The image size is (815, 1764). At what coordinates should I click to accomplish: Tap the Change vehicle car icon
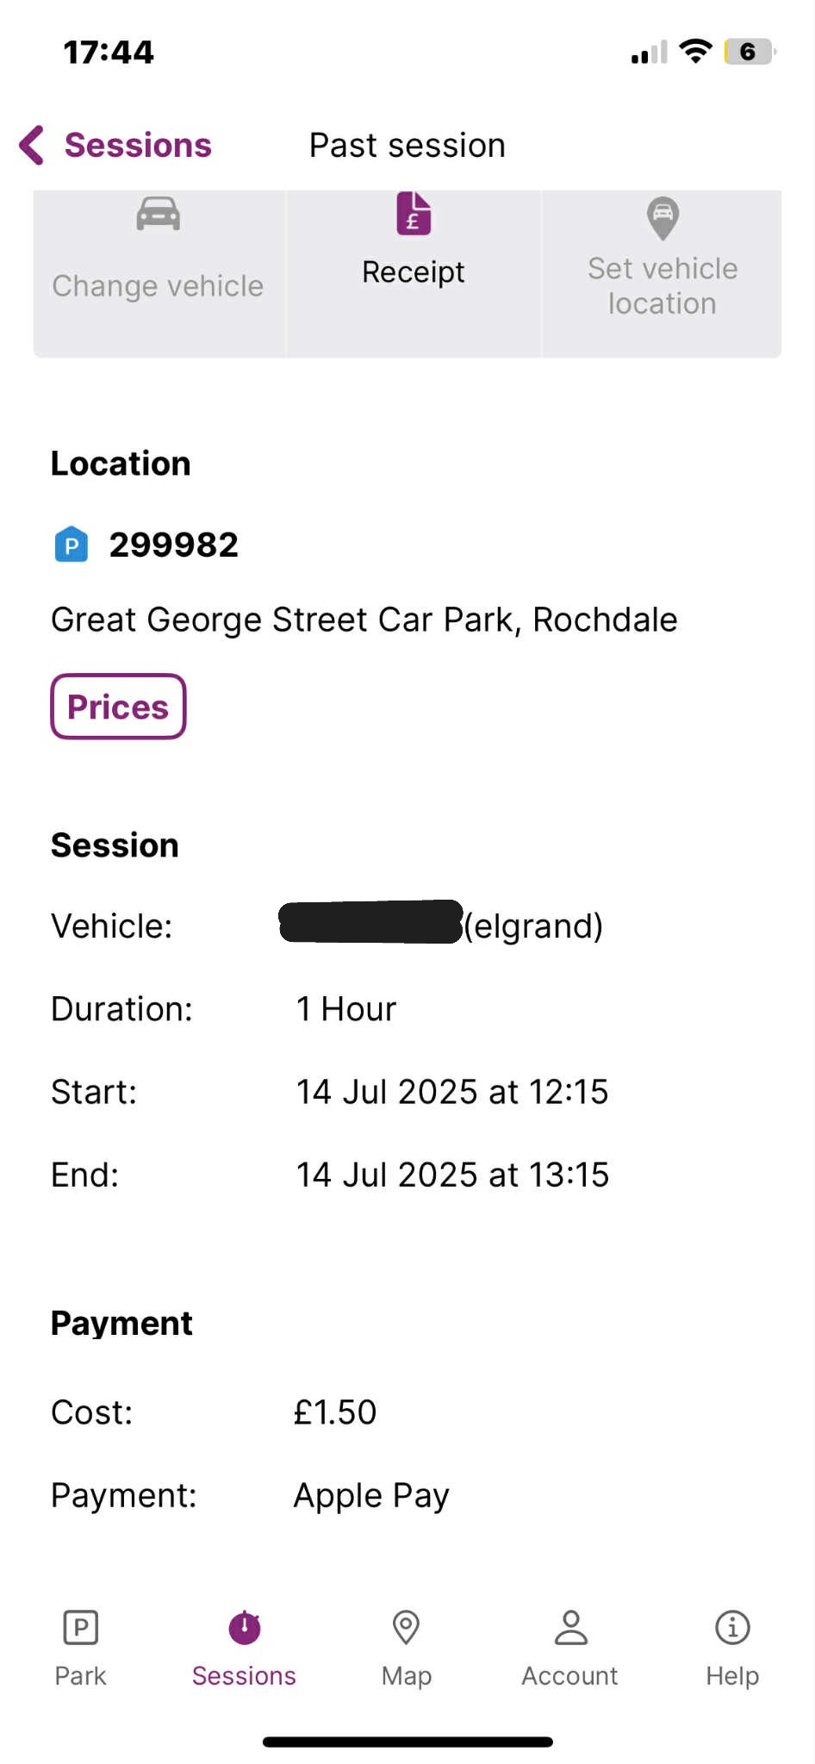click(x=159, y=214)
